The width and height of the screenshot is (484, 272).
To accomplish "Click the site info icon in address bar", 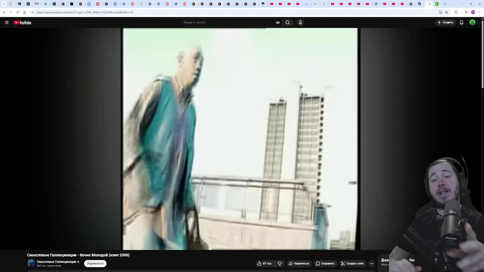I will pos(33,12).
